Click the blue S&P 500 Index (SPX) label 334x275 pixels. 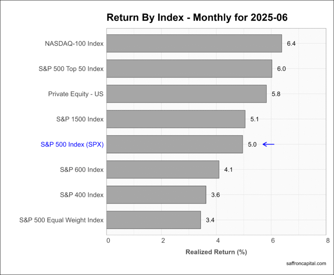point(72,144)
